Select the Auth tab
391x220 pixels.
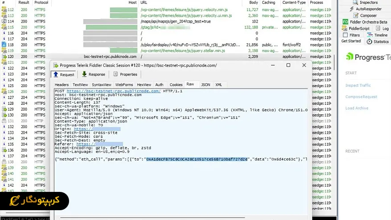point(159,85)
